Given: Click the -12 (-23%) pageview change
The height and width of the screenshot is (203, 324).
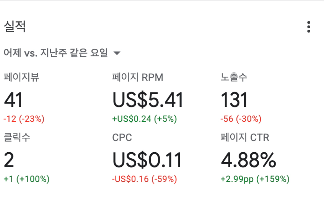Looking at the screenshot, I should (24, 119).
